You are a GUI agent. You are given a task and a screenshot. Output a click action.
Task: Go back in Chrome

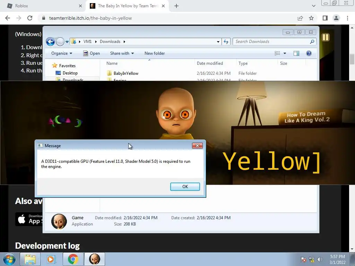[x=8, y=18]
